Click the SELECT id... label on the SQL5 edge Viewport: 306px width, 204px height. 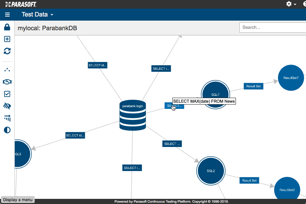click(x=75, y=135)
